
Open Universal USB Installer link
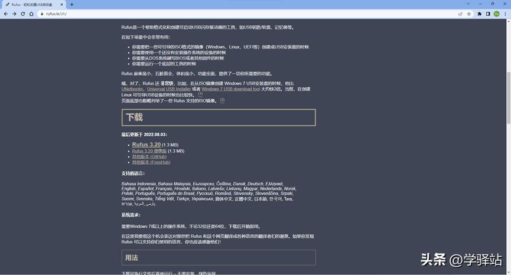pyautogui.click(x=169, y=89)
